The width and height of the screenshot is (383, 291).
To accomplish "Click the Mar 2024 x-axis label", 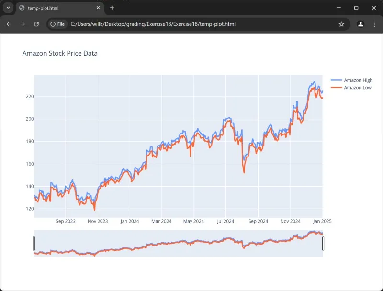I will click(161, 221).
